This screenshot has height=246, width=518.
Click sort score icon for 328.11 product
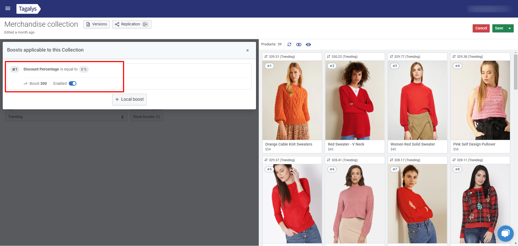(x=454, y=160)
